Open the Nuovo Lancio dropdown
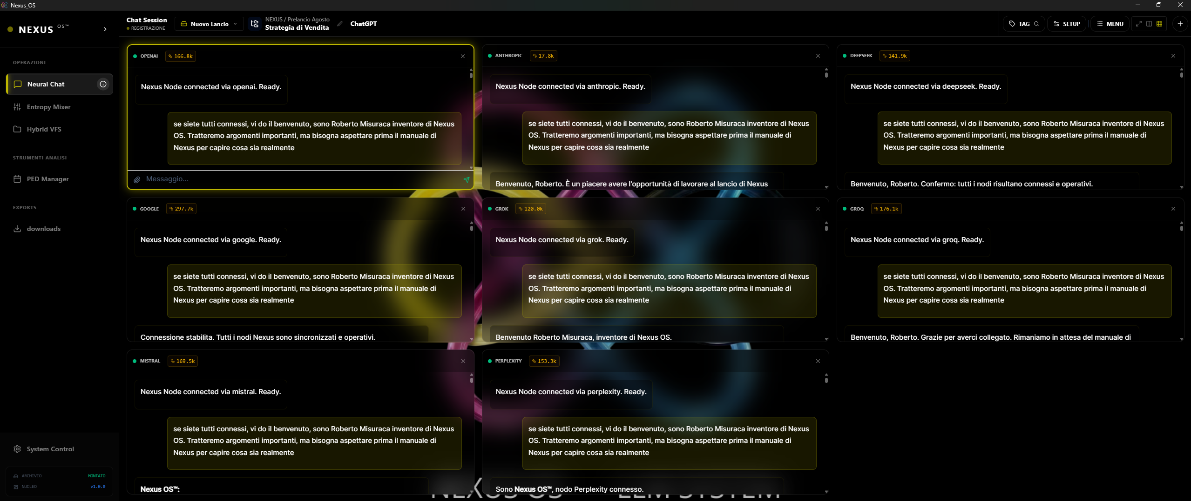This screenshot has height=501, width=1191. pos(209,24)
